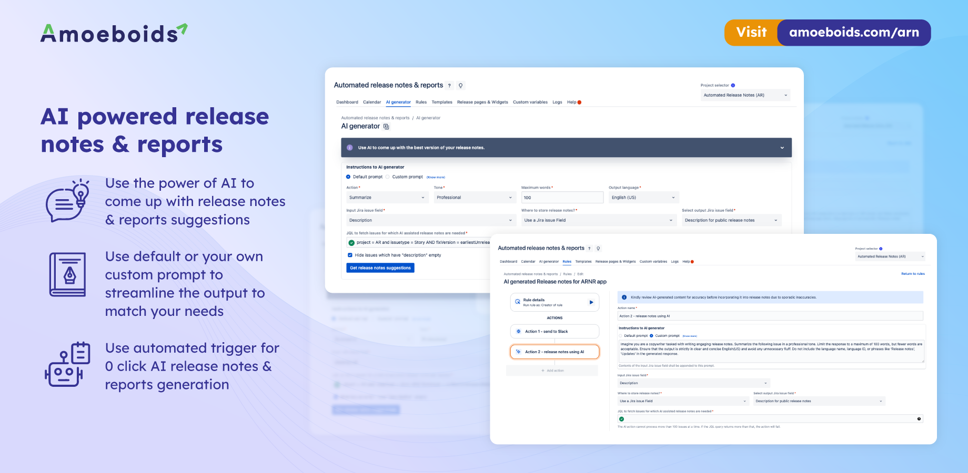Open the Project selector dropdown in the Rules window
Screen dimensions: 968x473
(890, 256)
